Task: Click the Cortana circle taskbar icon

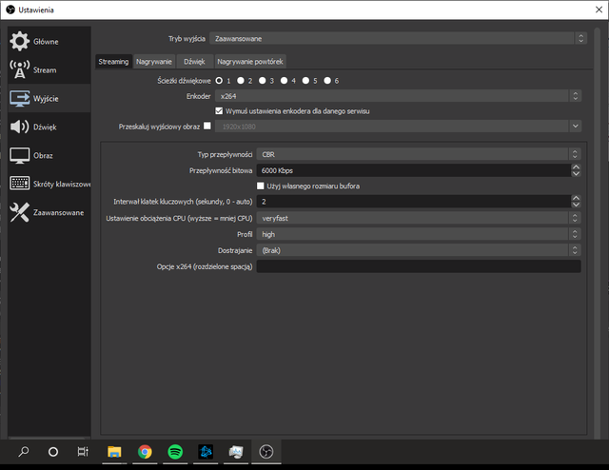Action: [53, 452]
